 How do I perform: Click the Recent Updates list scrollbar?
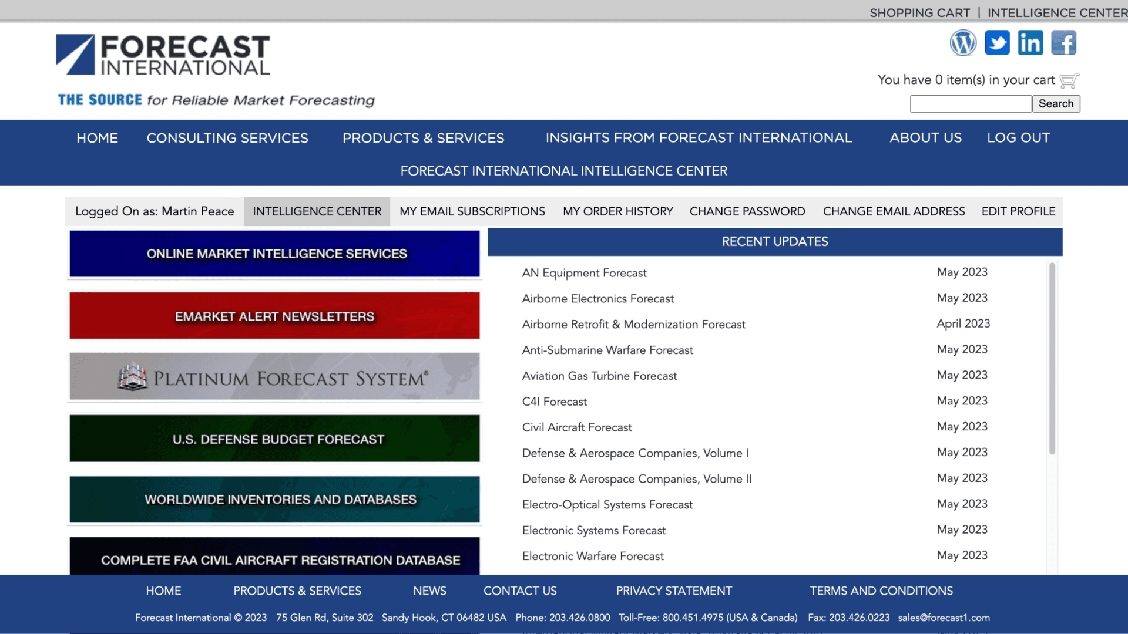(x=1052, y=358)
